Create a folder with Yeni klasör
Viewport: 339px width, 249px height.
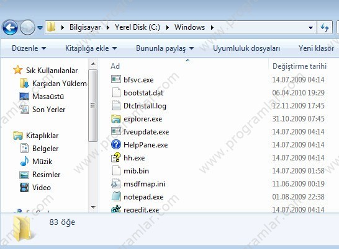click(x=316, y=48)
